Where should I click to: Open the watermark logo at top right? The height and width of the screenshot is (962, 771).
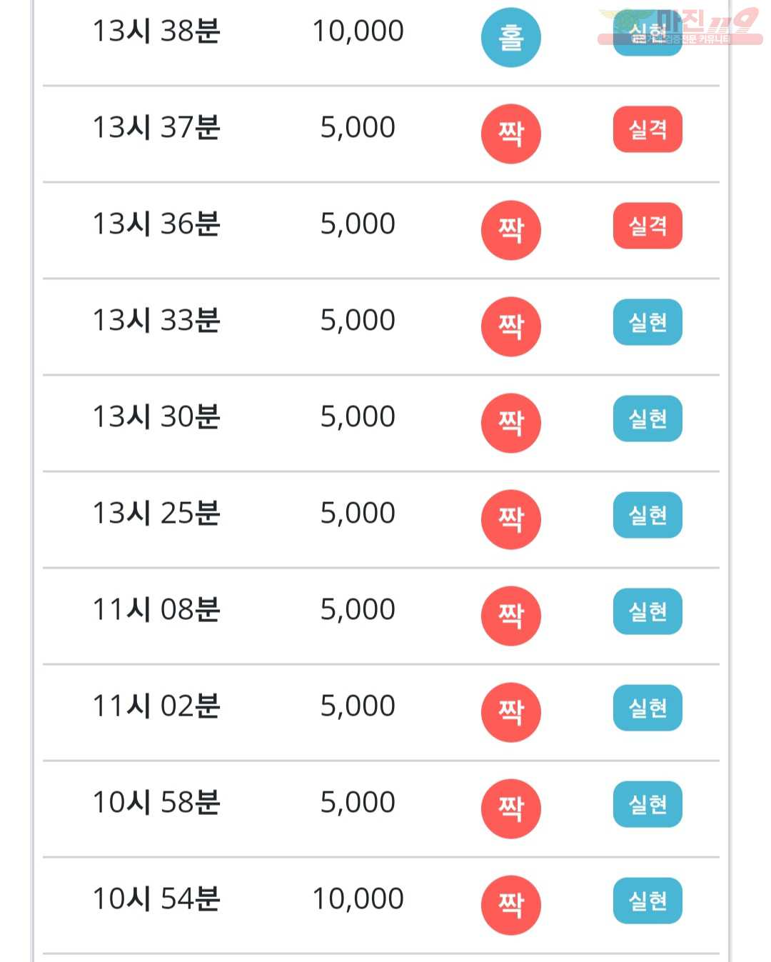click(x=680, y=27)
